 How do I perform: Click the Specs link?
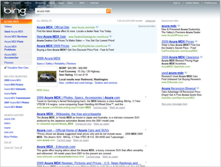(40, 64)
